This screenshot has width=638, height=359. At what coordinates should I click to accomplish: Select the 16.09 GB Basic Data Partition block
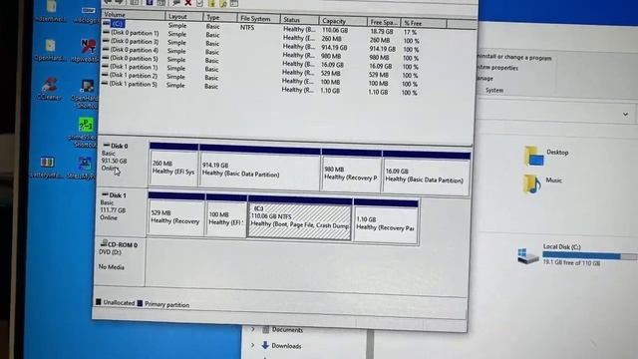426,174
